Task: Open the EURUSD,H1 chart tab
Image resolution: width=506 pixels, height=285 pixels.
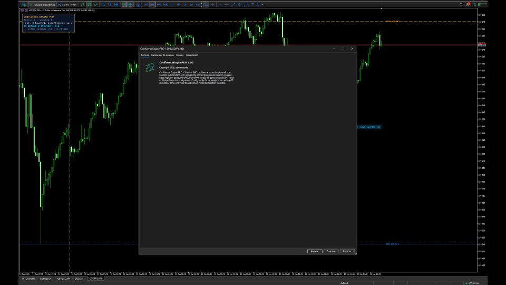Action: click(x=46, y=279)
